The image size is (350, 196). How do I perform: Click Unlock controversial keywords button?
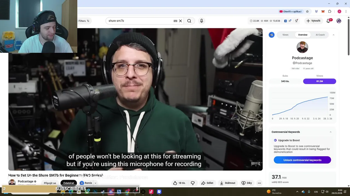point(302,160)
